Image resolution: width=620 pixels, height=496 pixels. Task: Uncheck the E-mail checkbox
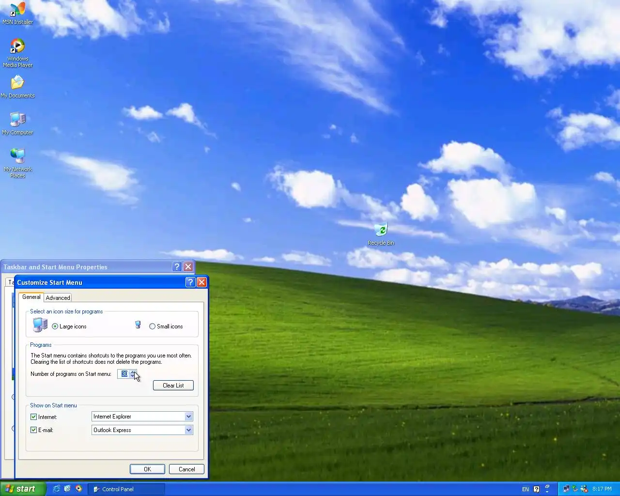coord(33,430)
